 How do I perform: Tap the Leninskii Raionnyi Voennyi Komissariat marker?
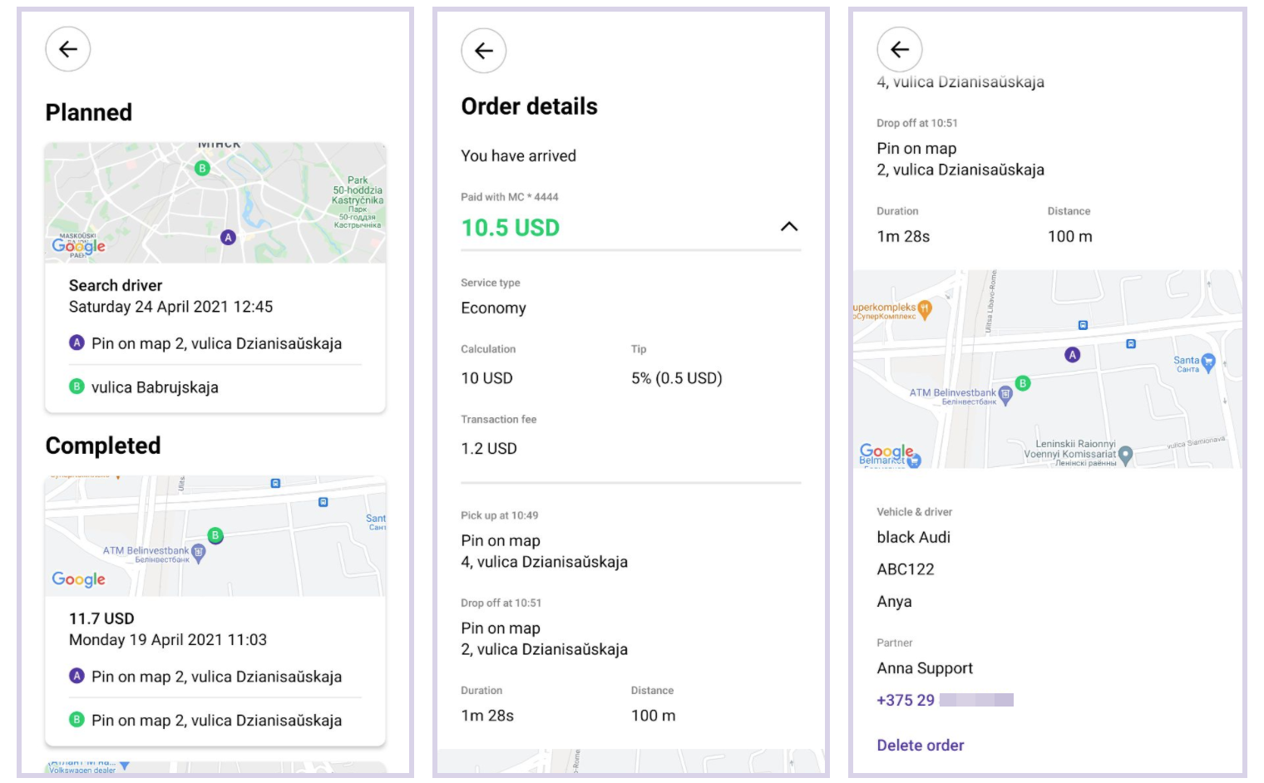click(x=1126, y=454)
